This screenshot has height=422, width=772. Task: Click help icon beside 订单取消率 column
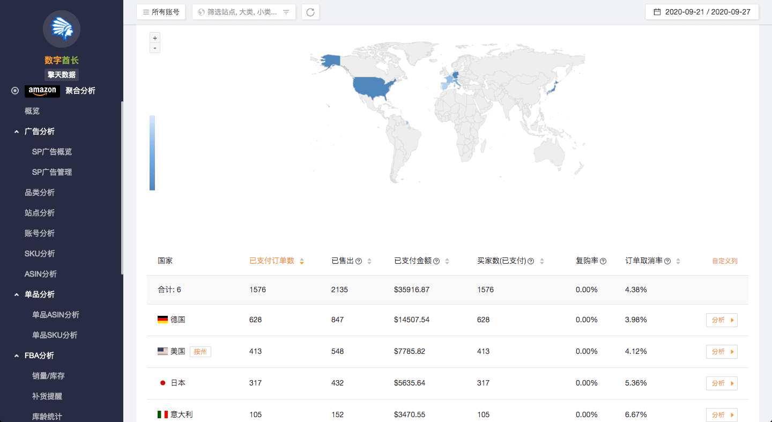[x=667, y=261]
